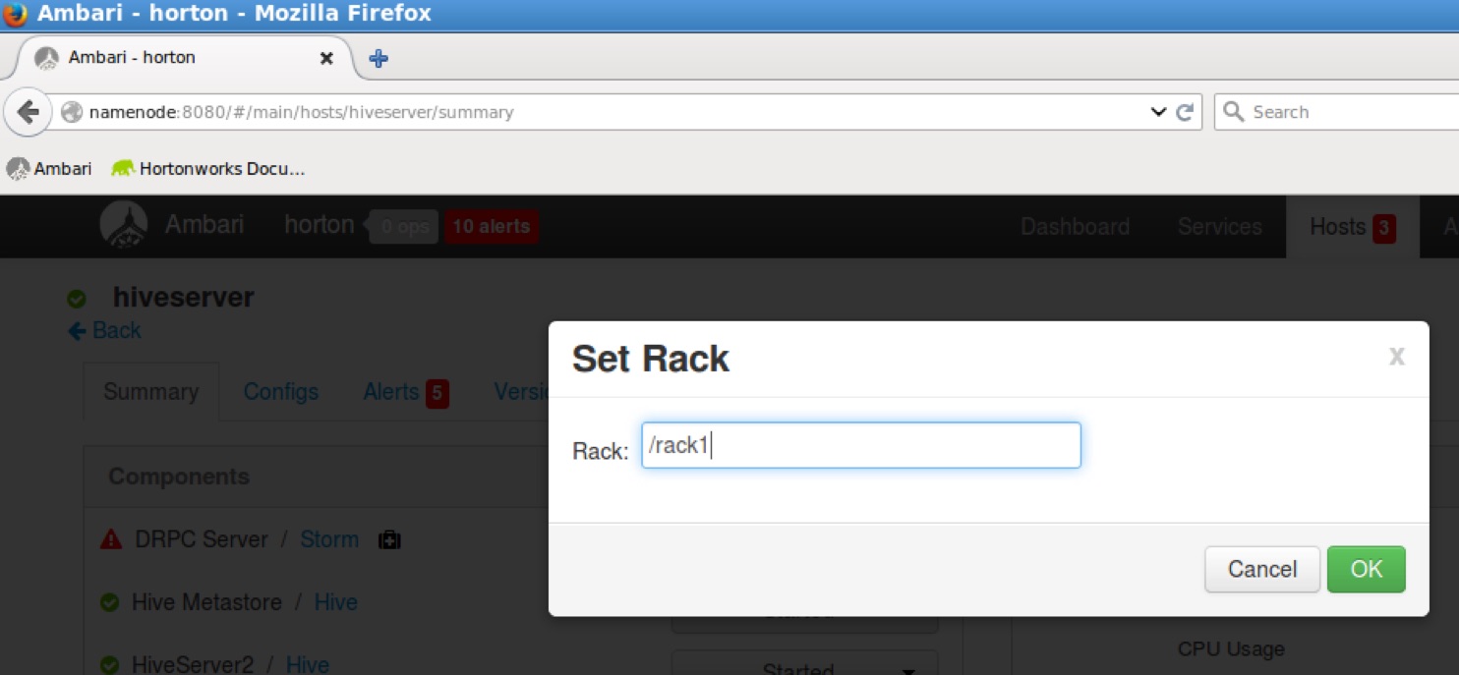
Task: Confirm the rack assignment with OK
Action: point(1366,569)
